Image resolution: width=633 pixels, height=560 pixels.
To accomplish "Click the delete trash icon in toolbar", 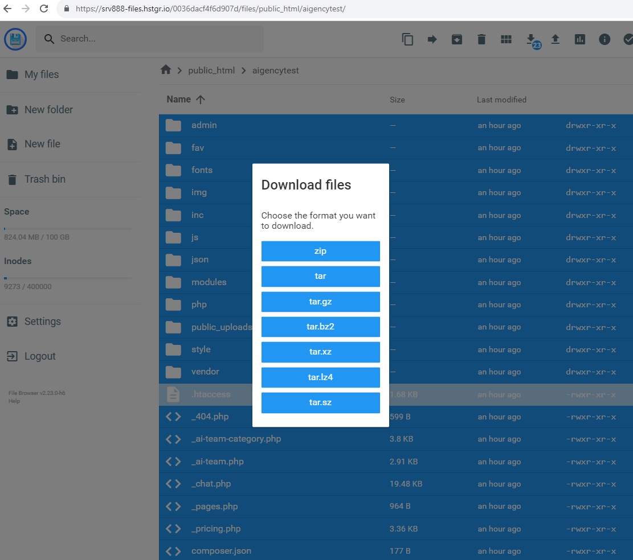I will click(x=481, y=39).
